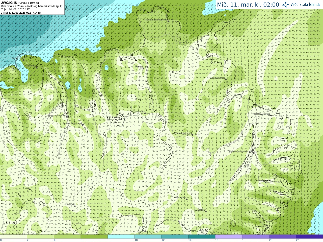Click the 'IT: þri. 10. 03. 2026 12Z' line
323x242 pixels.
click(x=15, y=9)
